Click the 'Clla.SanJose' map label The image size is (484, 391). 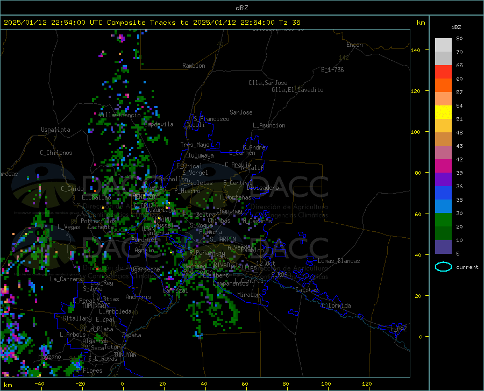[x=268, y=83]
